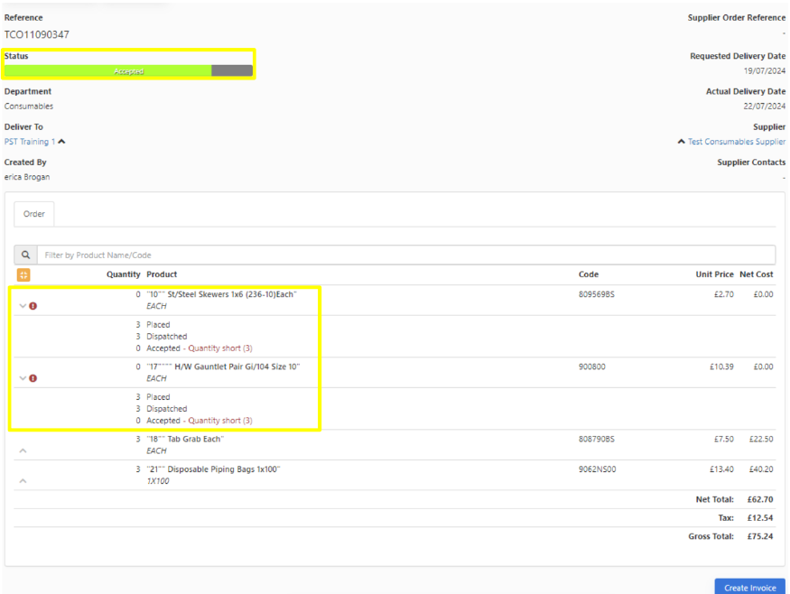Click the green Accepted status progress bar
This screenshot has height=594, width=790.
(x=108, y=70)
